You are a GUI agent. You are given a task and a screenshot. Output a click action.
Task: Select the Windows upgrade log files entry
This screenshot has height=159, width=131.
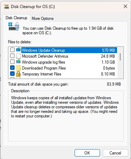tap(69, 62)
